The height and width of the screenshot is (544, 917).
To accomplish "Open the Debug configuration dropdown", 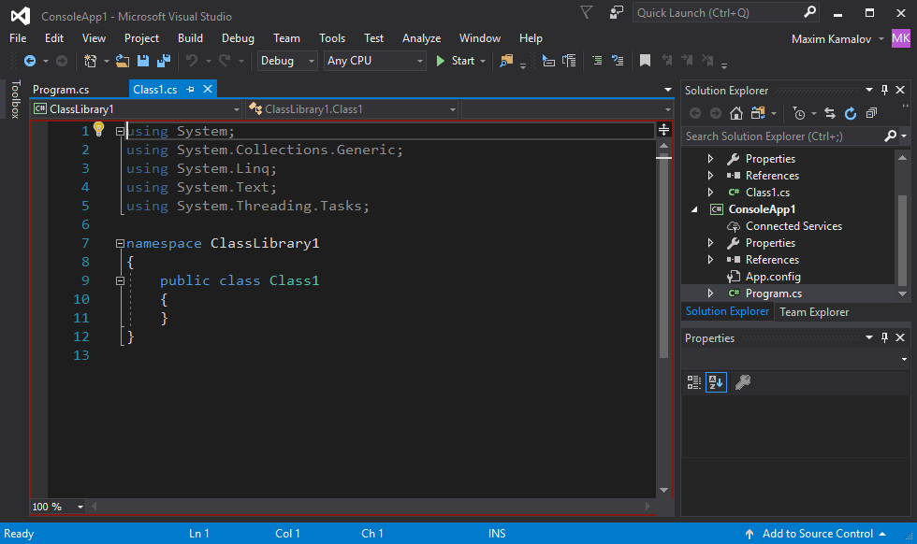I will click(287, 61).
